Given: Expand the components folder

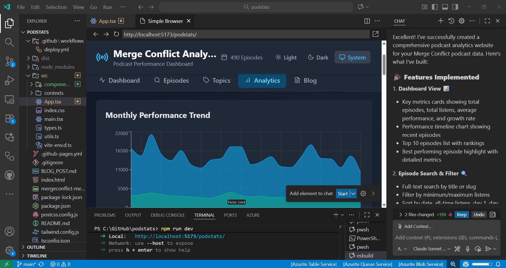Looking at the screenshot, I should click(x=31, y=84).
